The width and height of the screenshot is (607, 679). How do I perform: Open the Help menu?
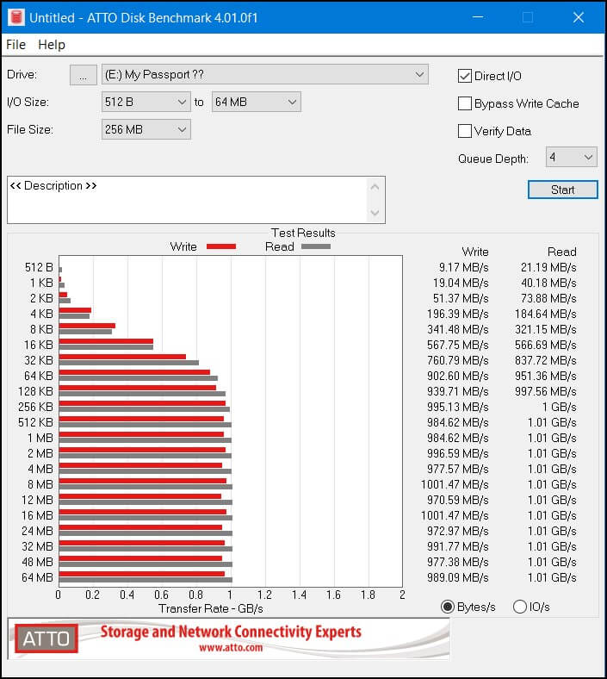(52, 45)
